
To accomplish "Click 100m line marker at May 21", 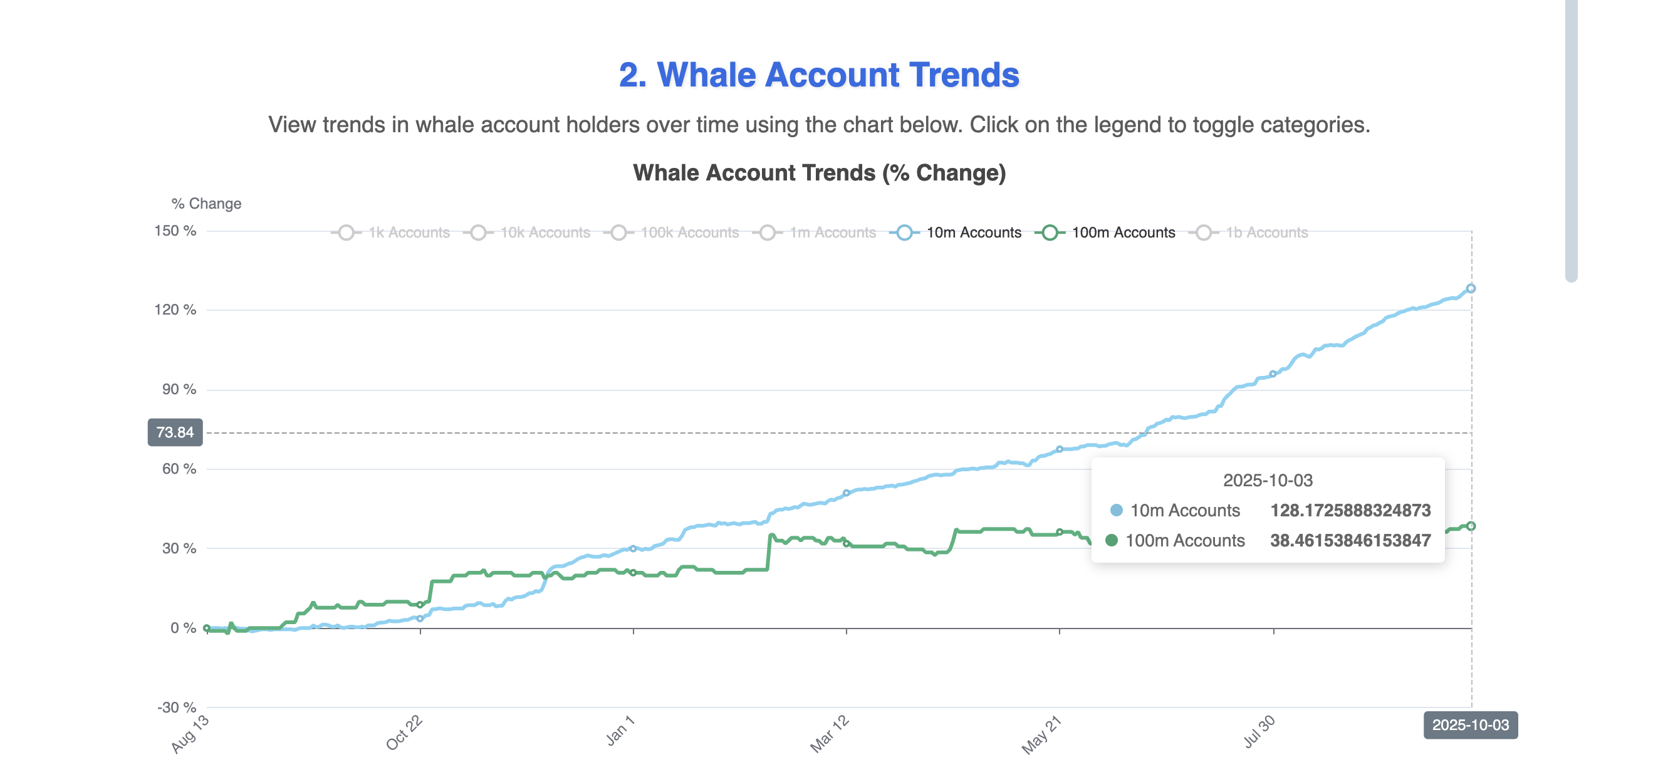I will pyautogui.click(x=1060, y=532).
